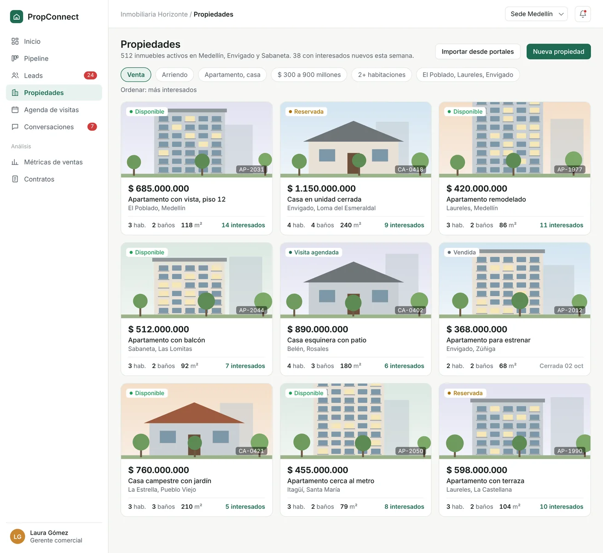Viewport: 603px width, 553px height.
Task: Click the LG user avatar
Action: 17,536
